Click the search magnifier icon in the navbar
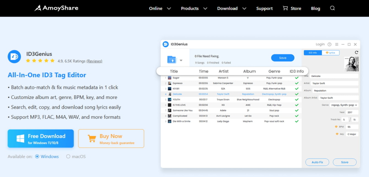 (x=332, y=8)
